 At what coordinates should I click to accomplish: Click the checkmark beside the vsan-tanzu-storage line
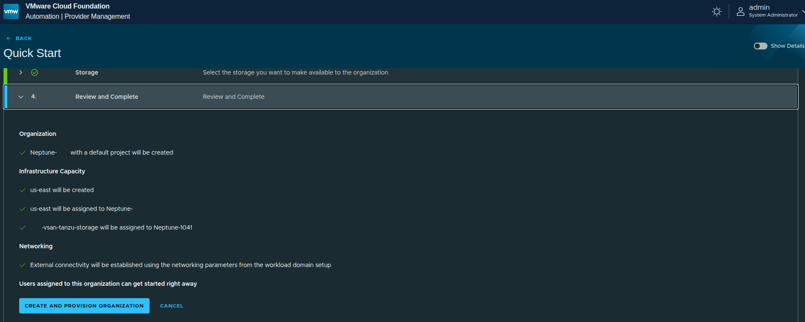(x=23, y=227)
